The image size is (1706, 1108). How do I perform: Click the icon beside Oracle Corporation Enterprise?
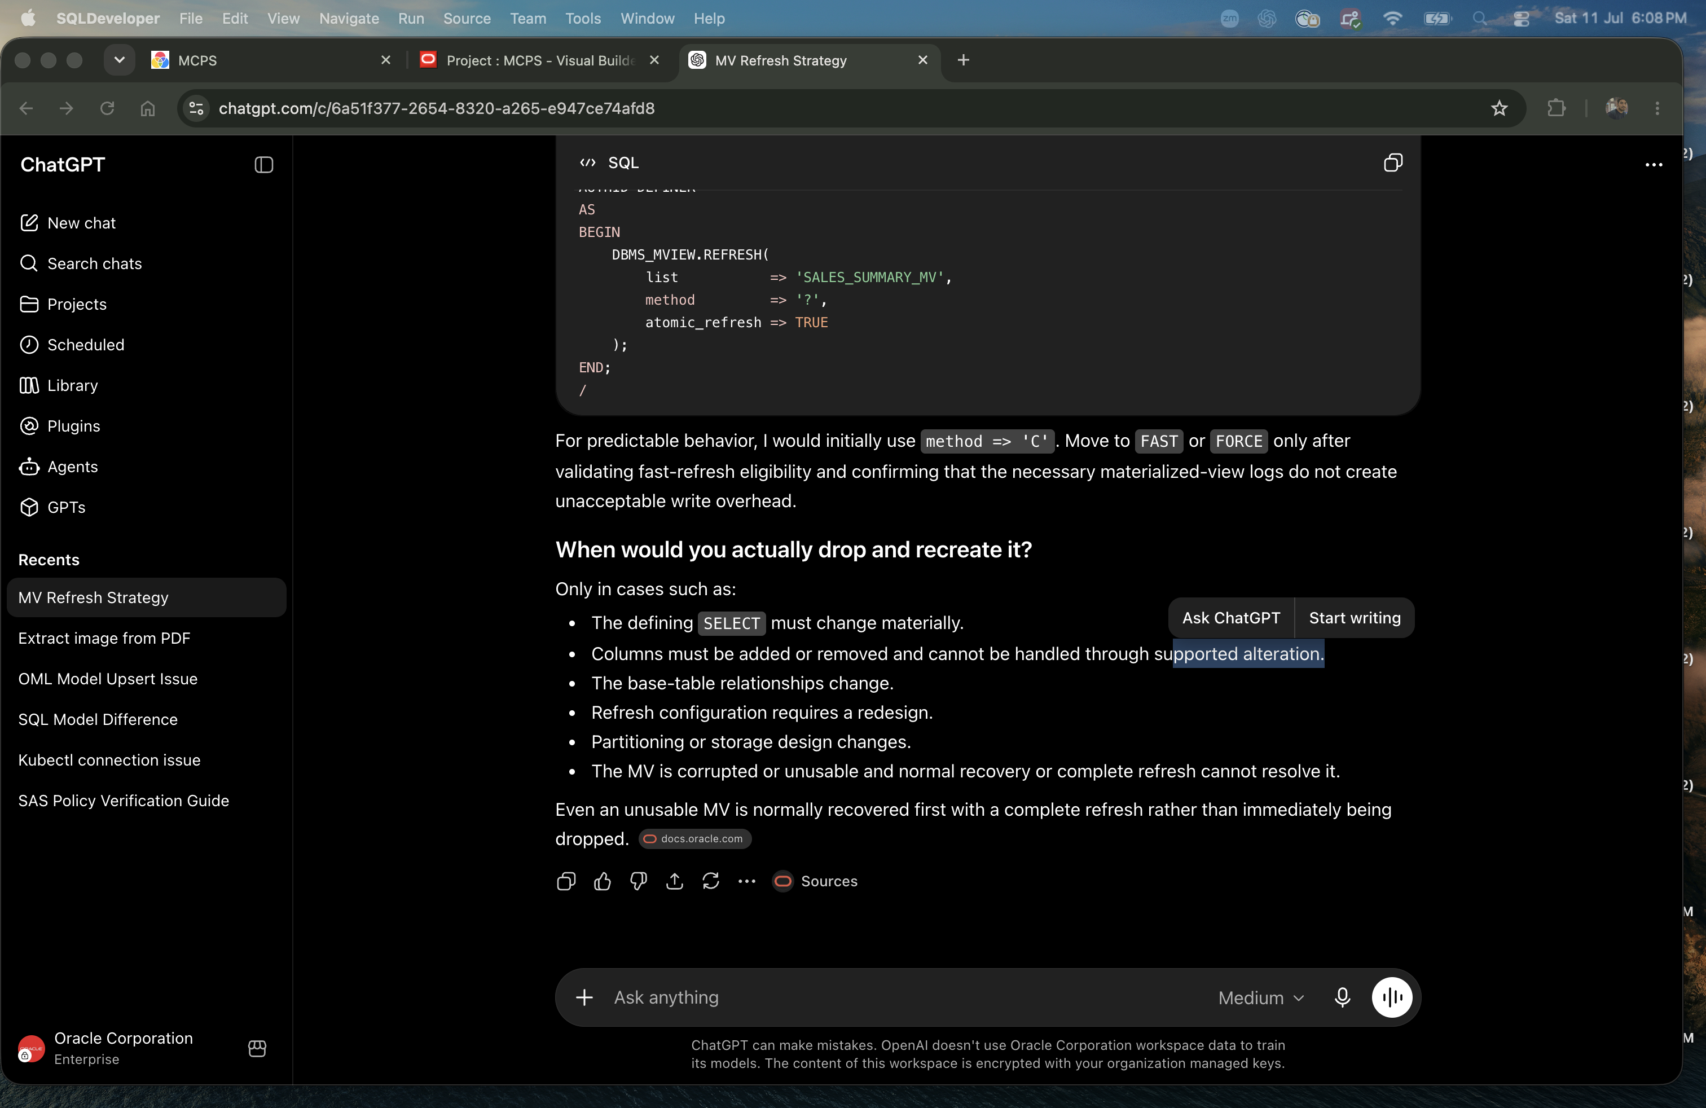click(257, 1049)
